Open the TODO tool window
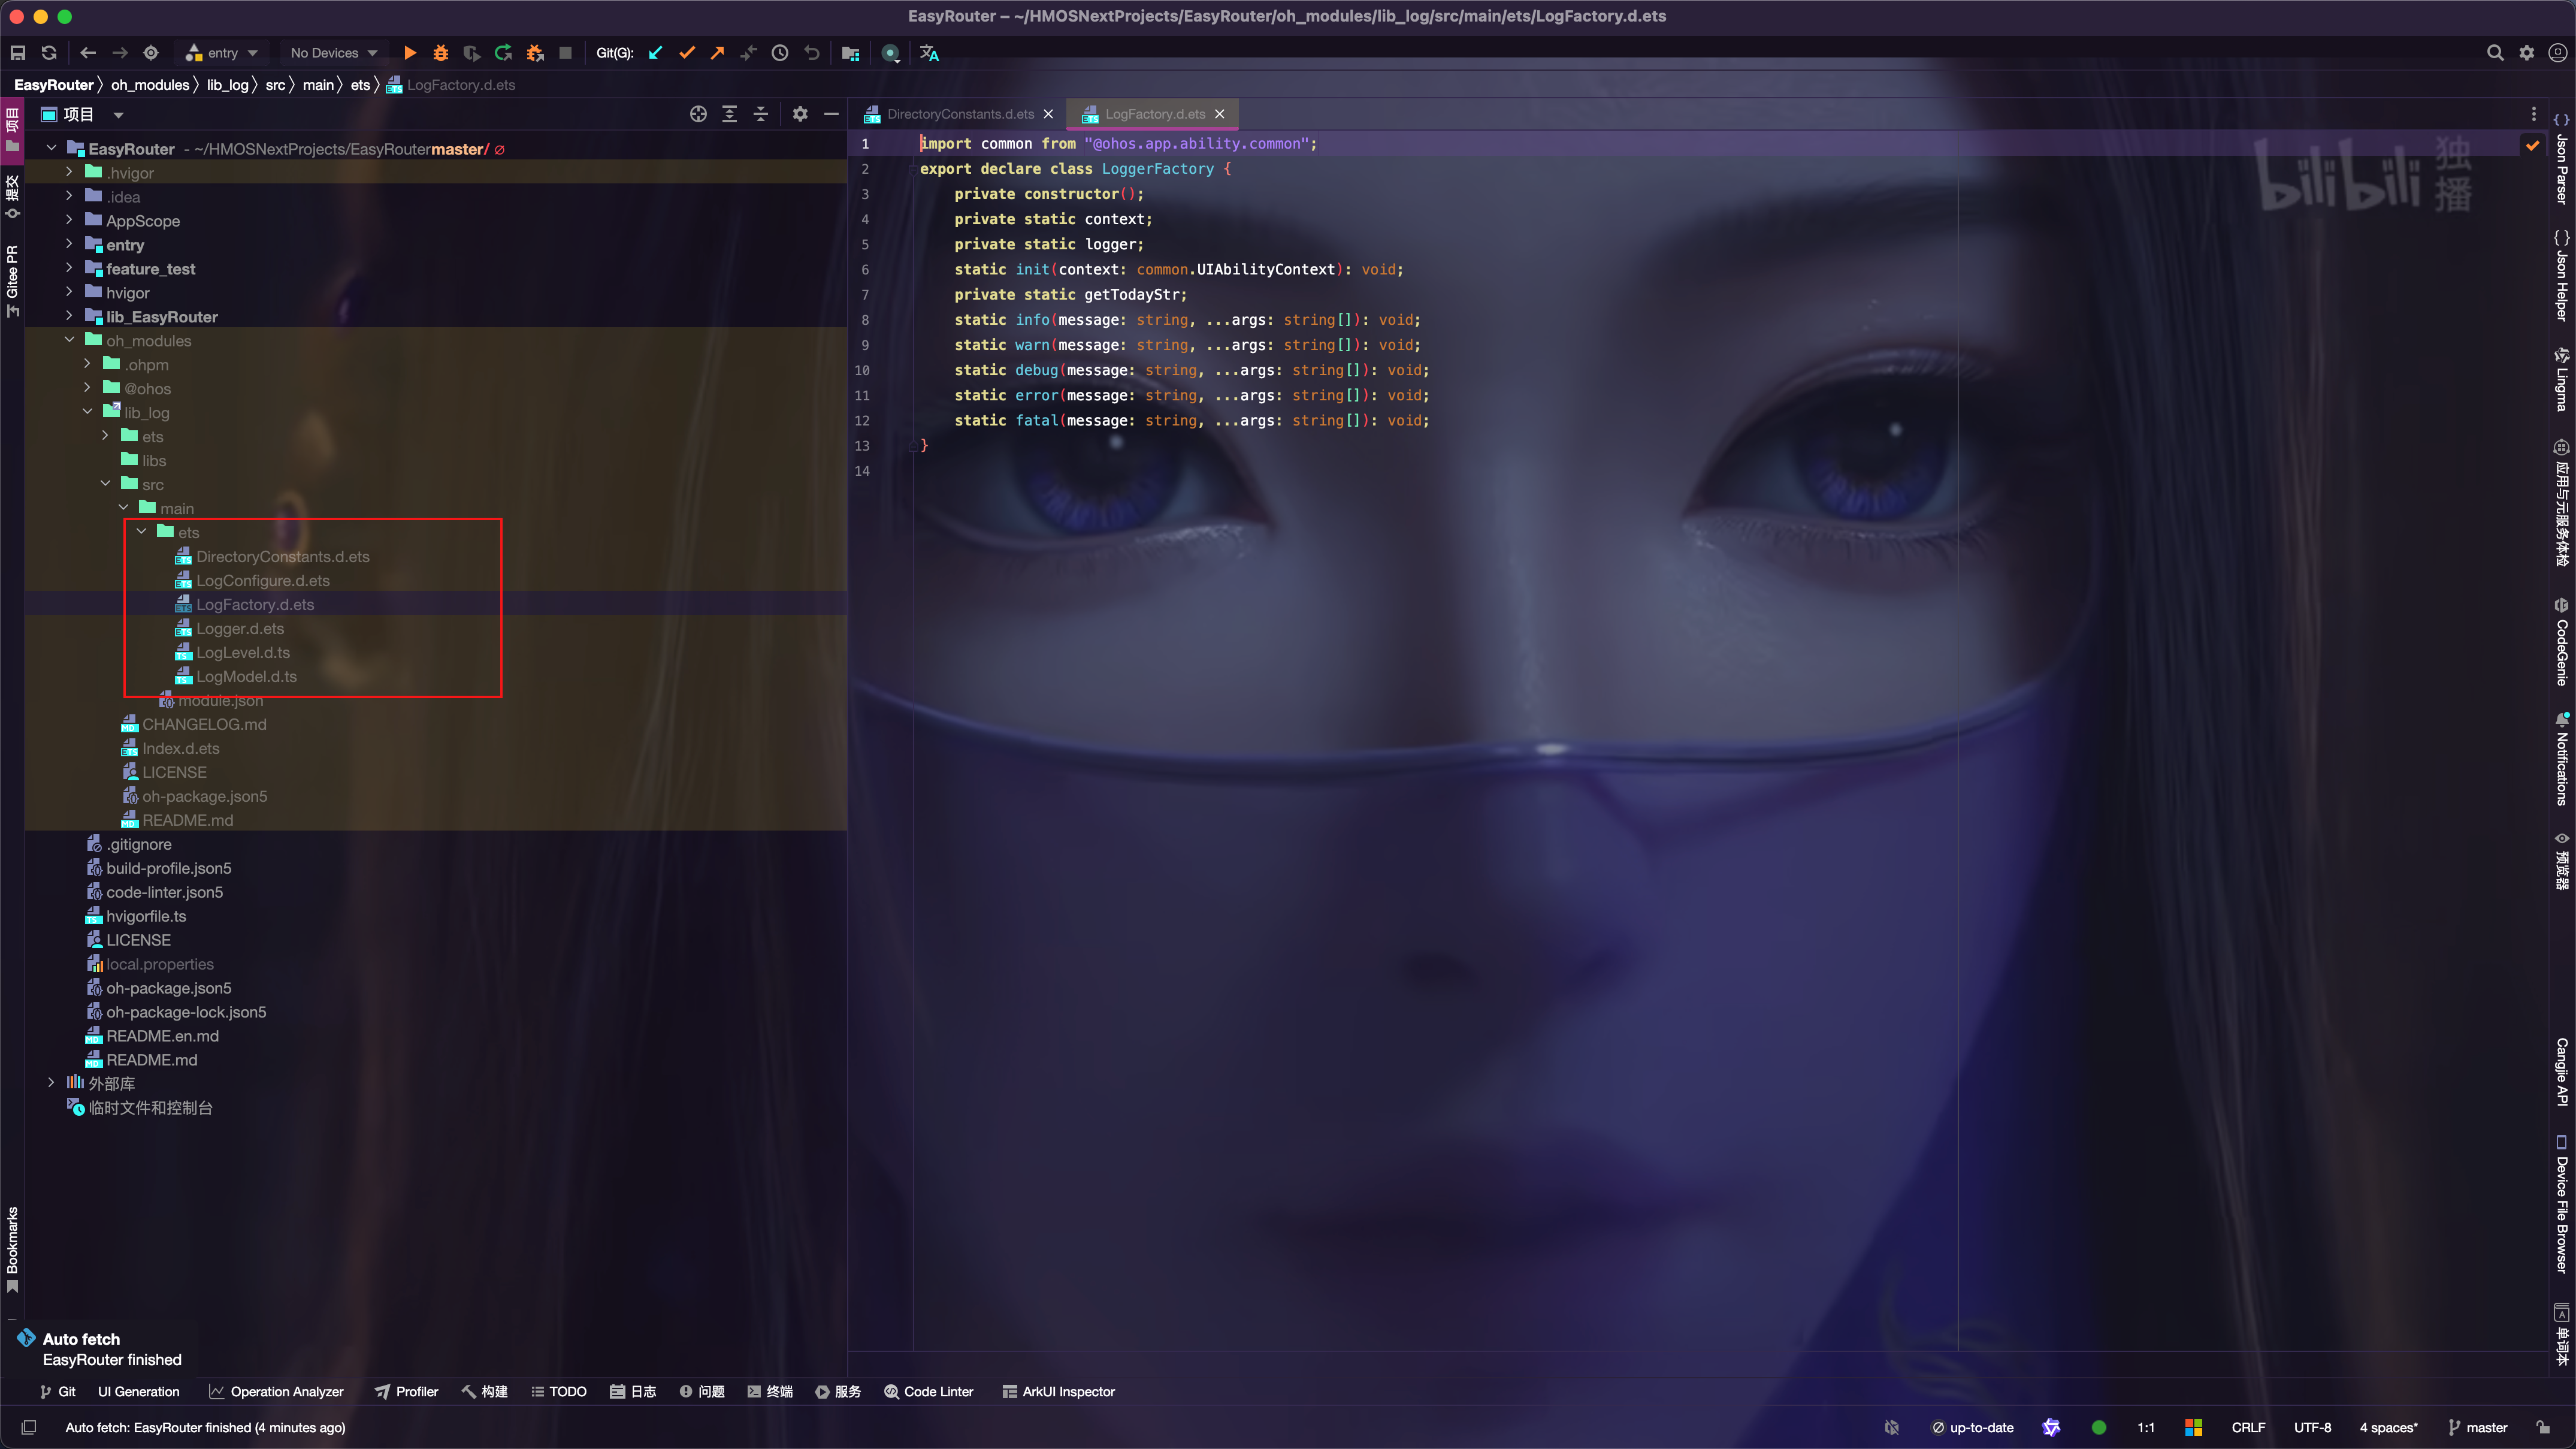This screenshot has width=2576, height=1449. click(x=558, y=1391)
